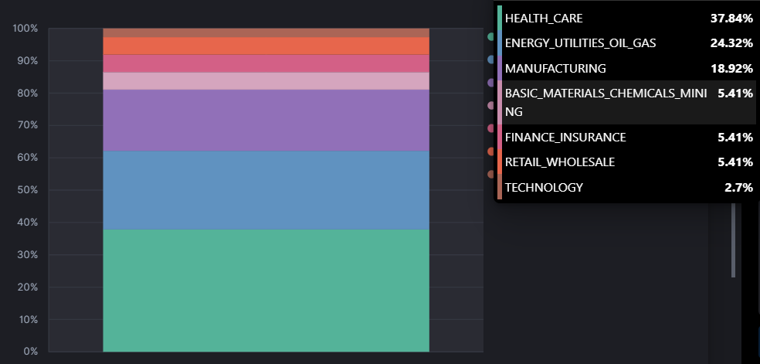Select the orange Retail Wholesale bar segment
Image resolution: width=760 pixels, height=364 pixels.
click(266, 46)
